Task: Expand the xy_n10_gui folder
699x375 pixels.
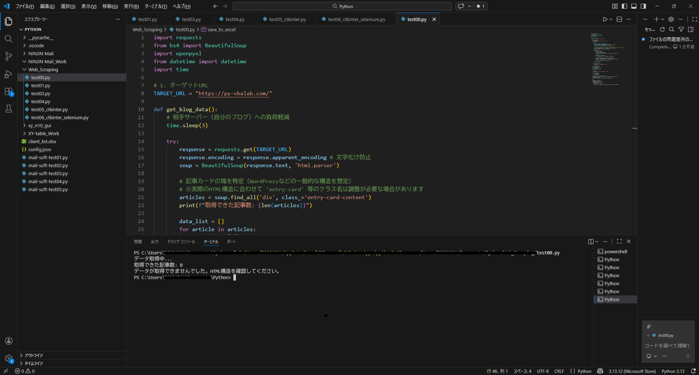Action: (x=40, y=125)
